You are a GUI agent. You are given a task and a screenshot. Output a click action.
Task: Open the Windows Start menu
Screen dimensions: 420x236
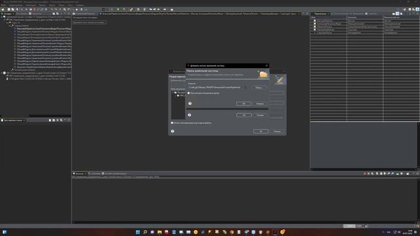[138, 232]
